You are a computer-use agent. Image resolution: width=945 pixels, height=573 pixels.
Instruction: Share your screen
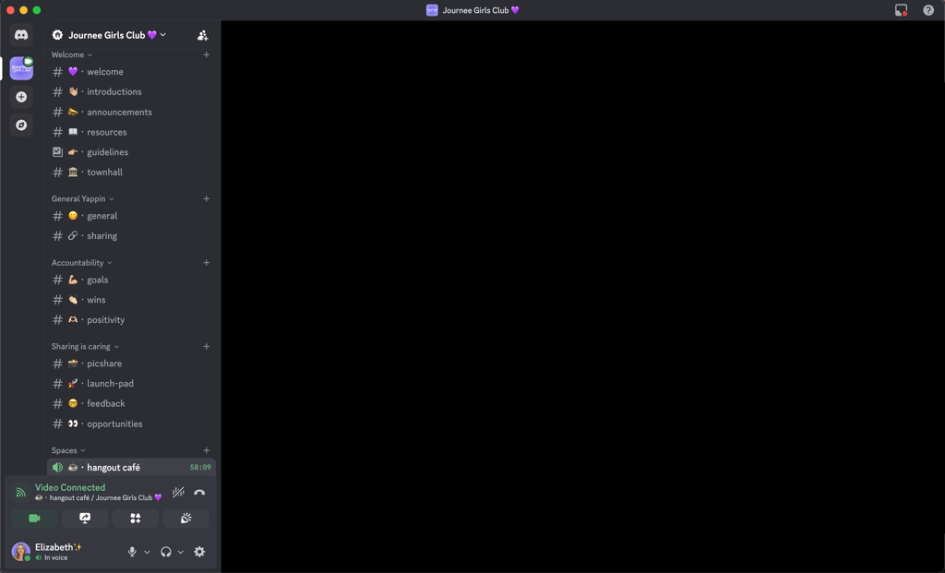pyautogui.click(x=85, y=519)
